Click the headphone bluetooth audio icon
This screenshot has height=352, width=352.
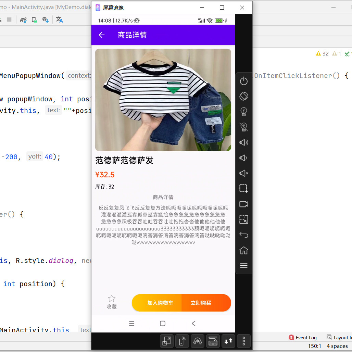tap(198, 341)
